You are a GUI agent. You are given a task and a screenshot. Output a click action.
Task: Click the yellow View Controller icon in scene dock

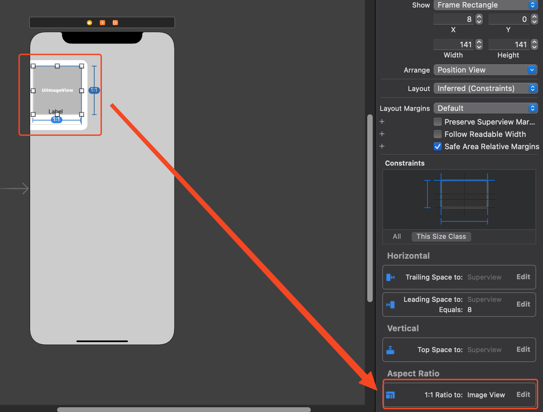point(89,23)
